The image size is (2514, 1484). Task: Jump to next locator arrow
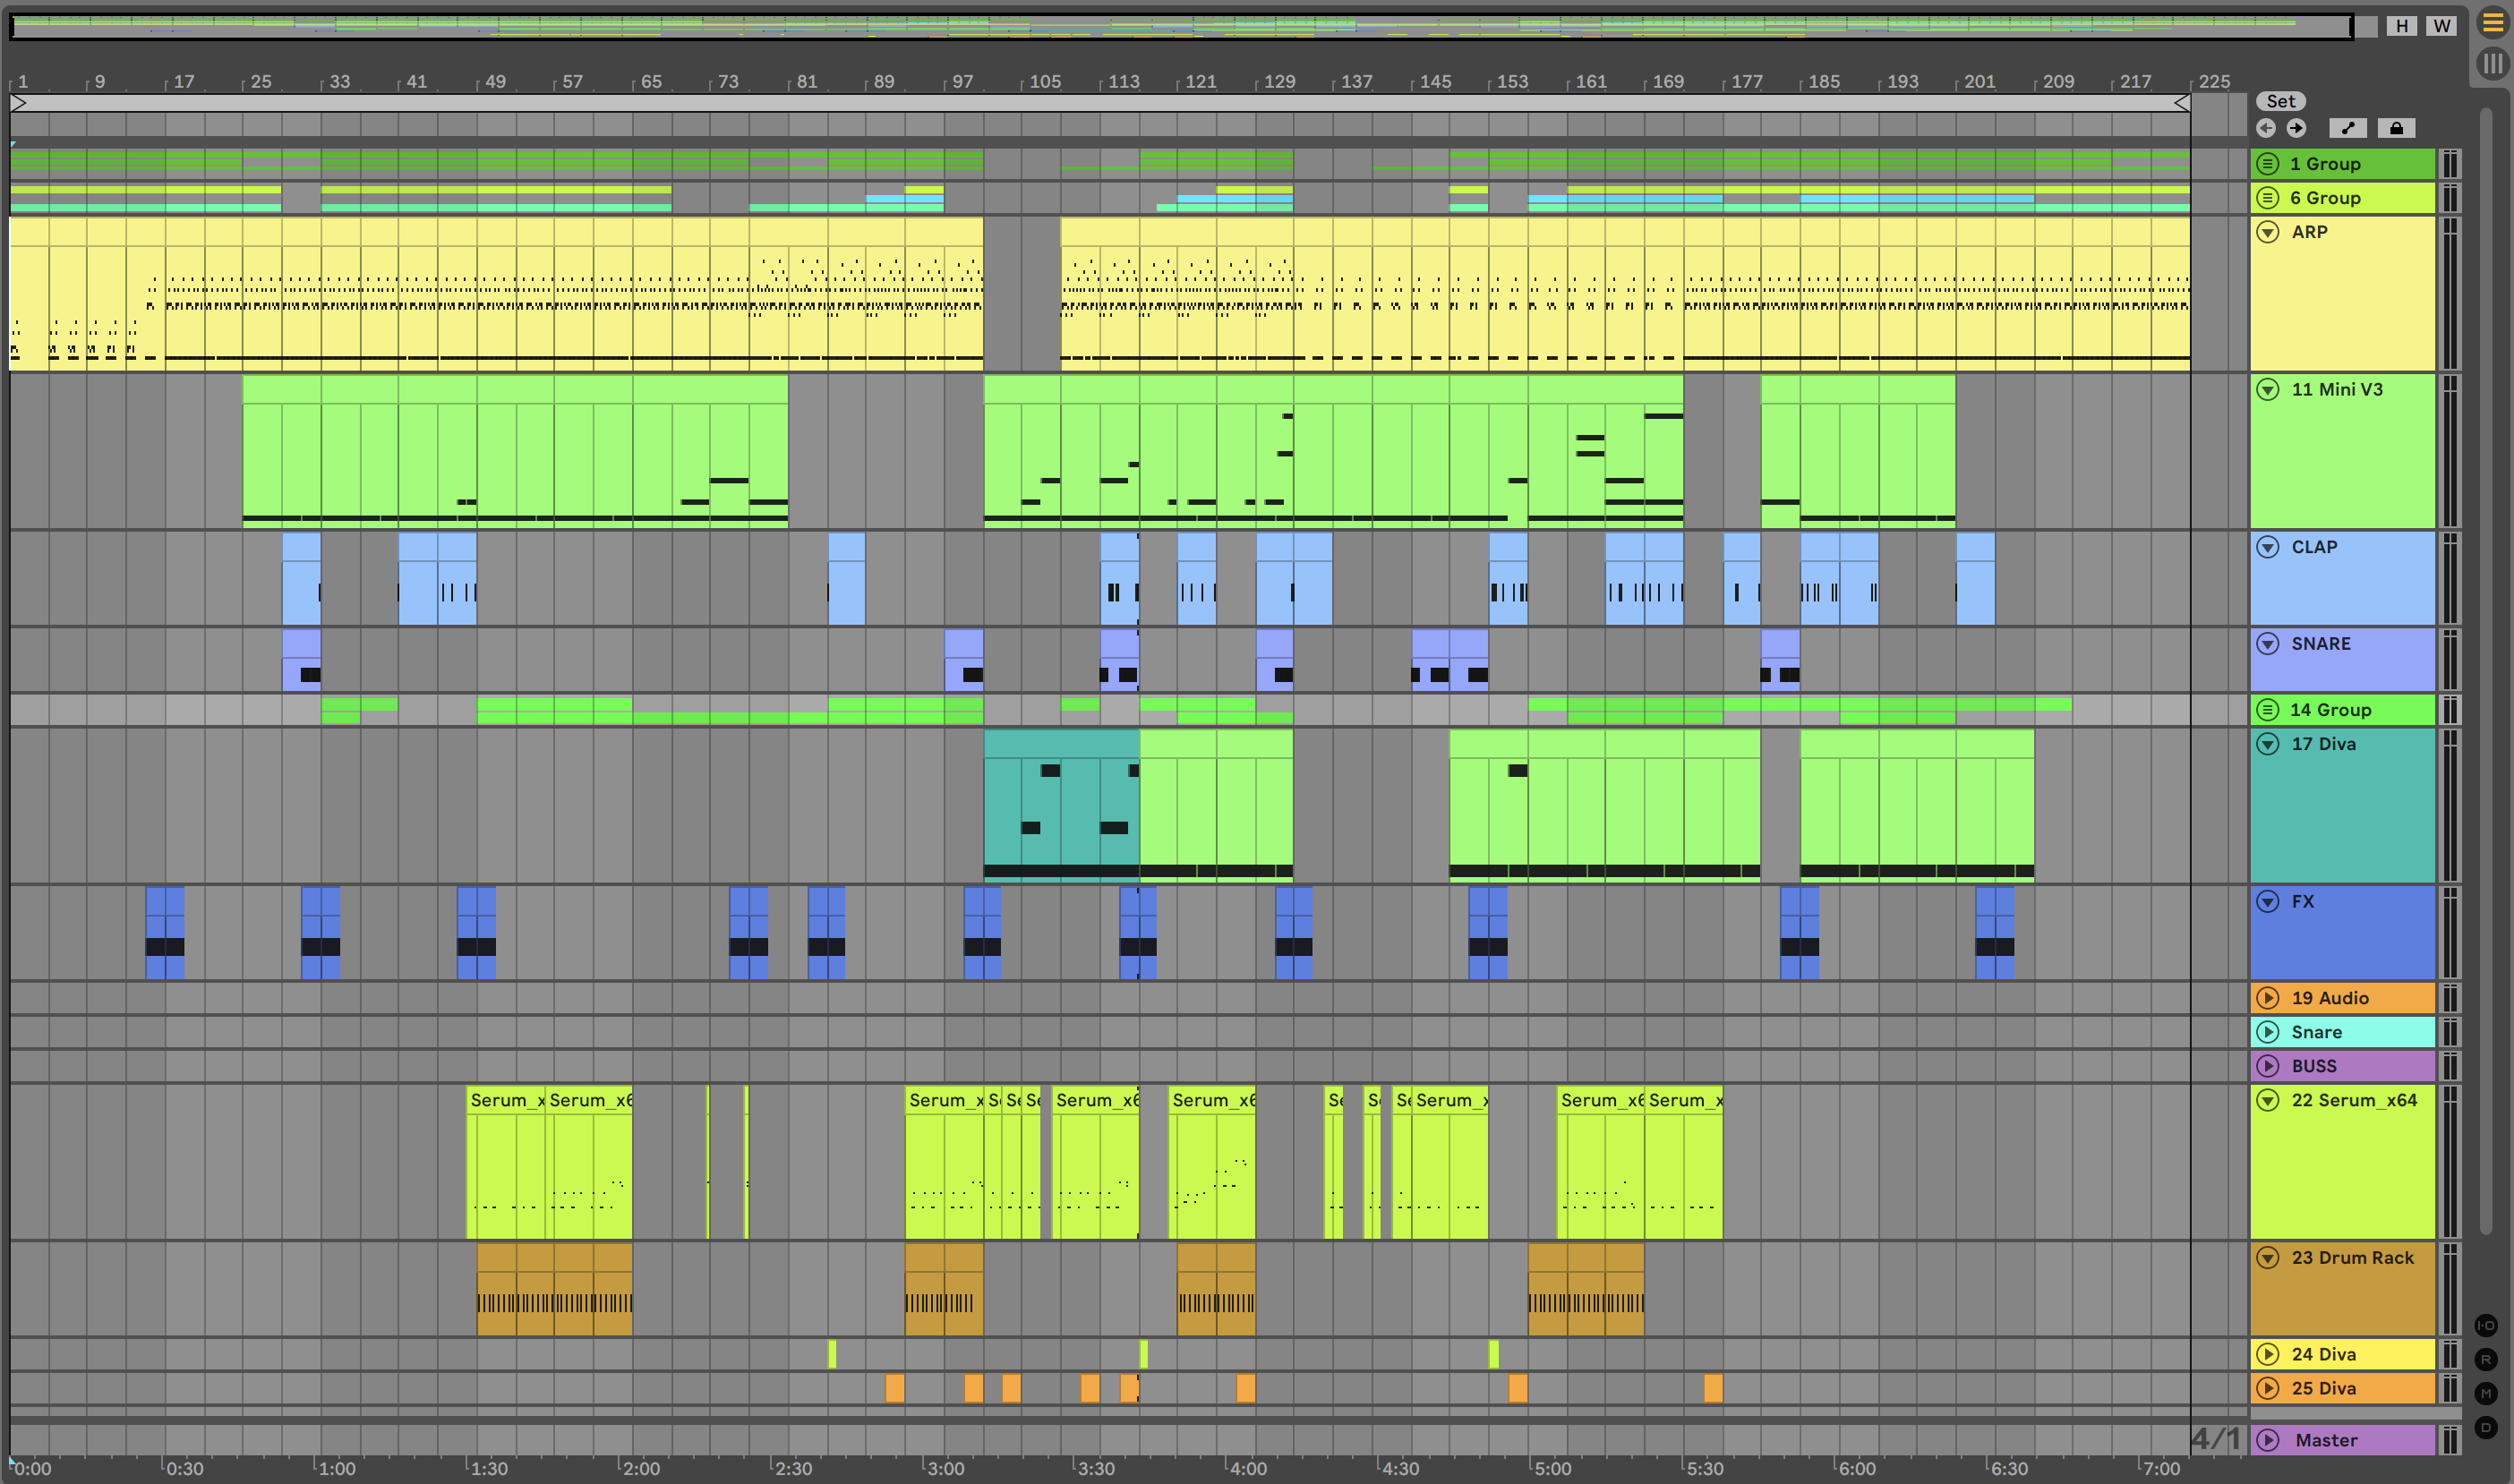coord(2296,128)
